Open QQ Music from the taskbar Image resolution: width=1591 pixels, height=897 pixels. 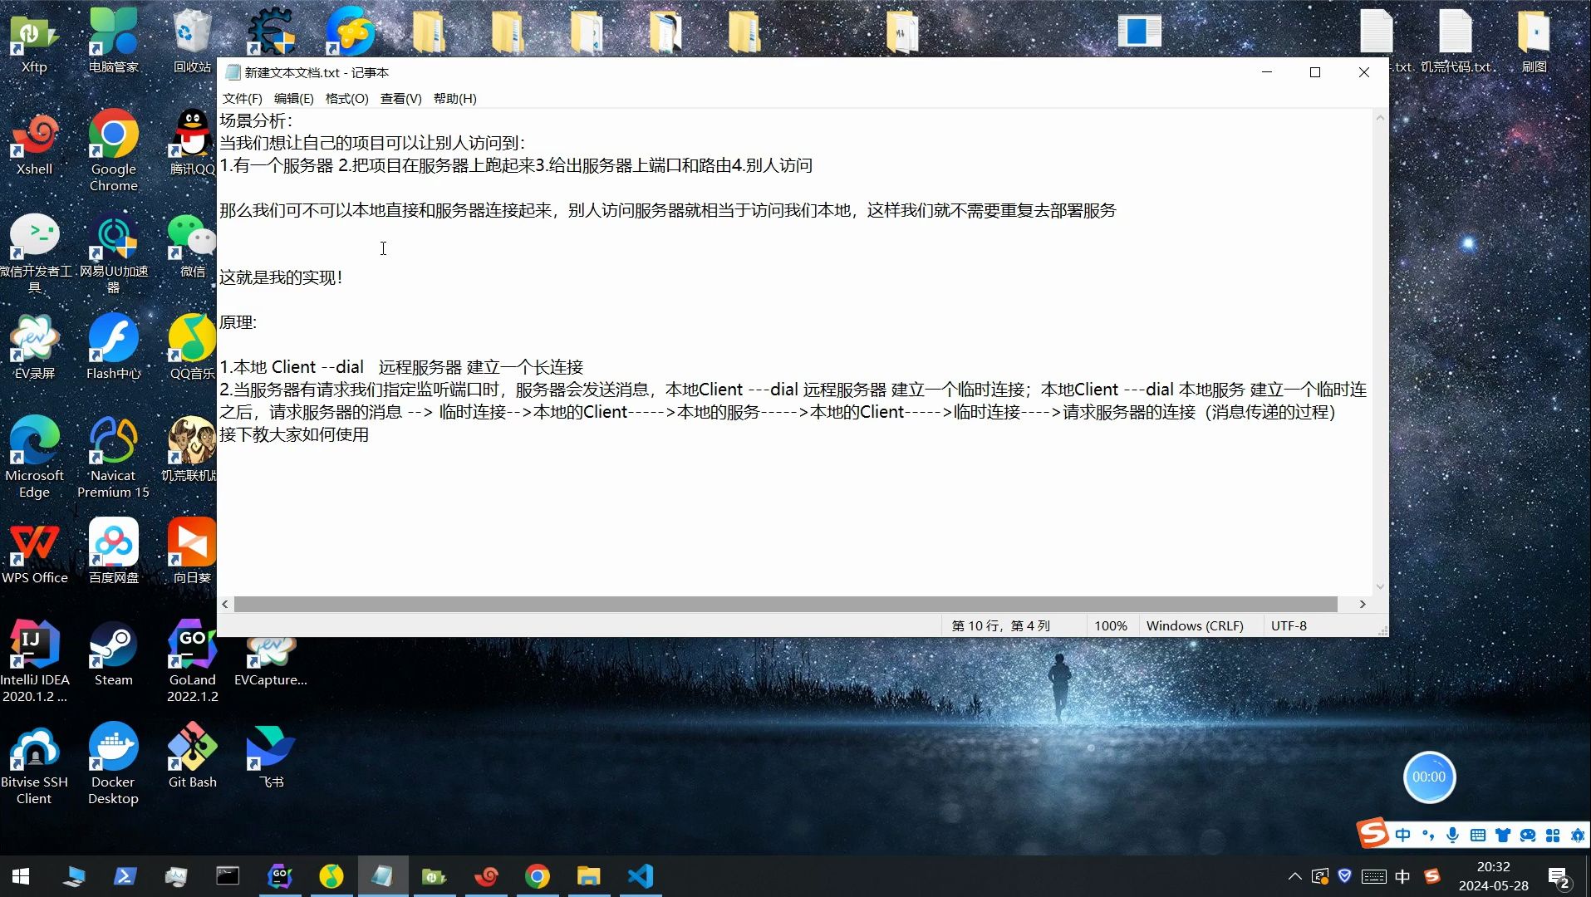point(331,875)
